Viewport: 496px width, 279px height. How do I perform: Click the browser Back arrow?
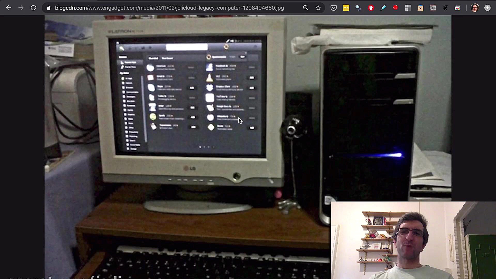pyautogui.click(x=9, y=8)
